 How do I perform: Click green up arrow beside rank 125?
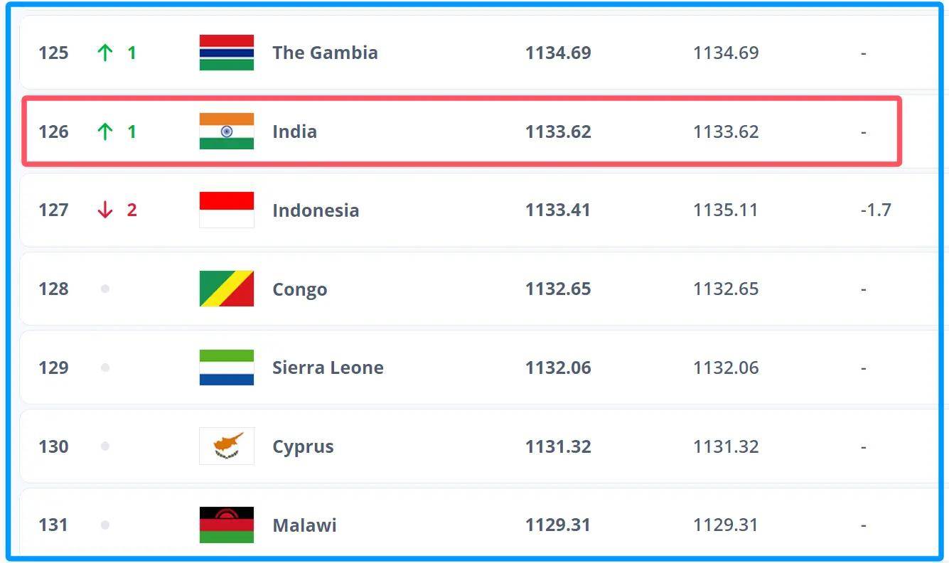click(105, 53)
